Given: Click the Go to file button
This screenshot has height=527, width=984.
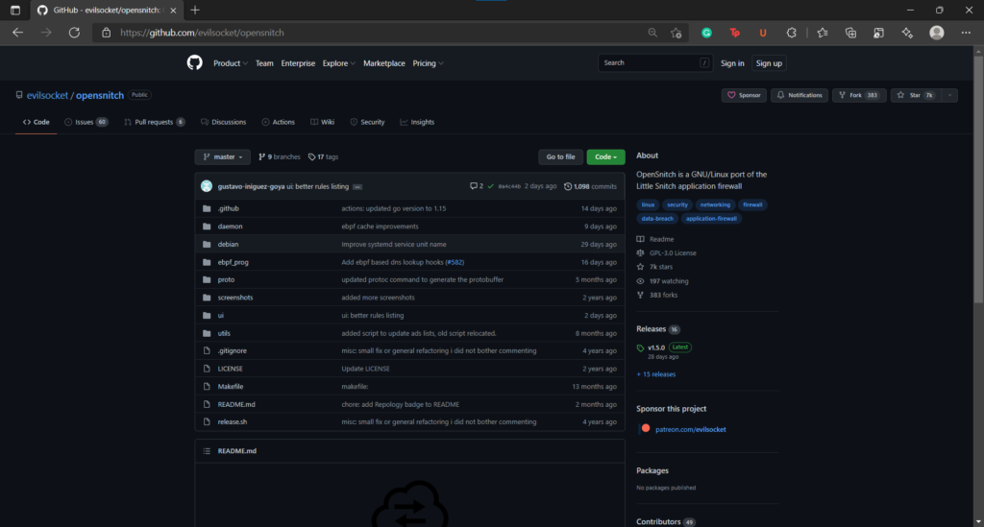Looking at the screenshot, I should coord(560,156).
